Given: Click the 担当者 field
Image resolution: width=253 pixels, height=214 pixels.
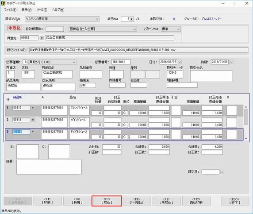Looking at the screenshot, I should pyautogui.click(x=139, y=85).
